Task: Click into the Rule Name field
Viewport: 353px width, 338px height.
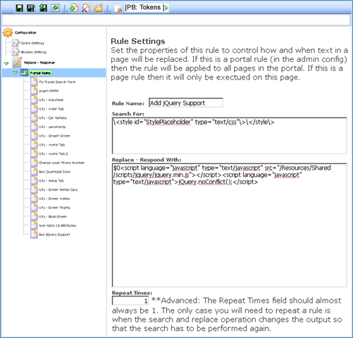Action: [186, 103]
